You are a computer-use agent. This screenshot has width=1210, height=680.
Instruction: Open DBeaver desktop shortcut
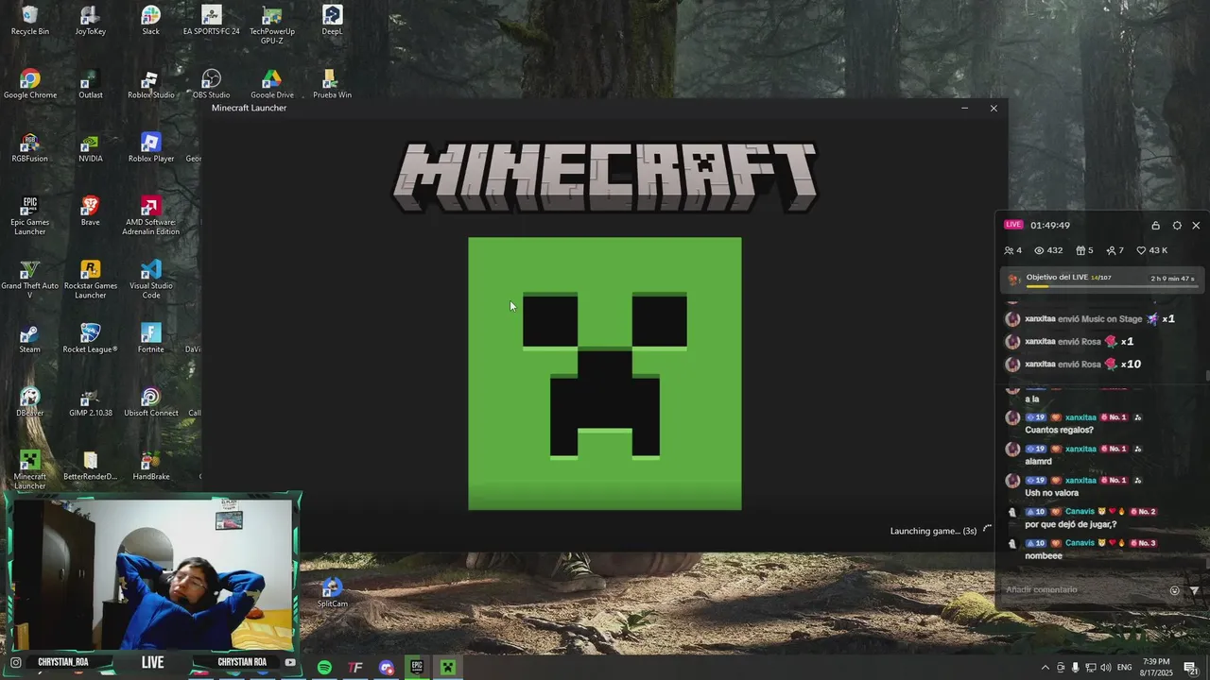[29, 401]
